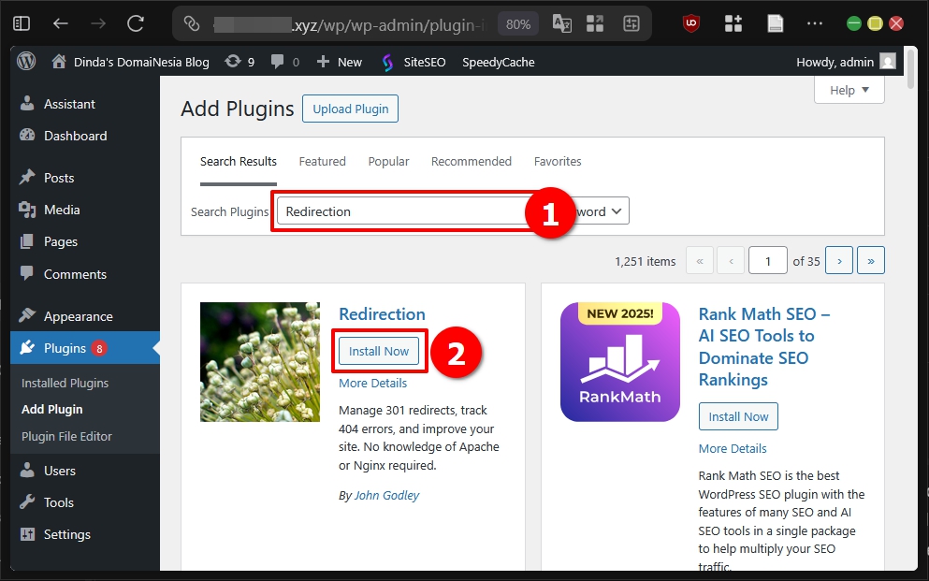The height and width of the screenshot is (581, 929).
Task: Click the WordPress updates icon showing 9
Action: (231, 61)
